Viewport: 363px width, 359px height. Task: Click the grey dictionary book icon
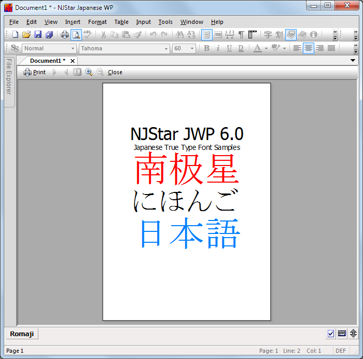302,35
